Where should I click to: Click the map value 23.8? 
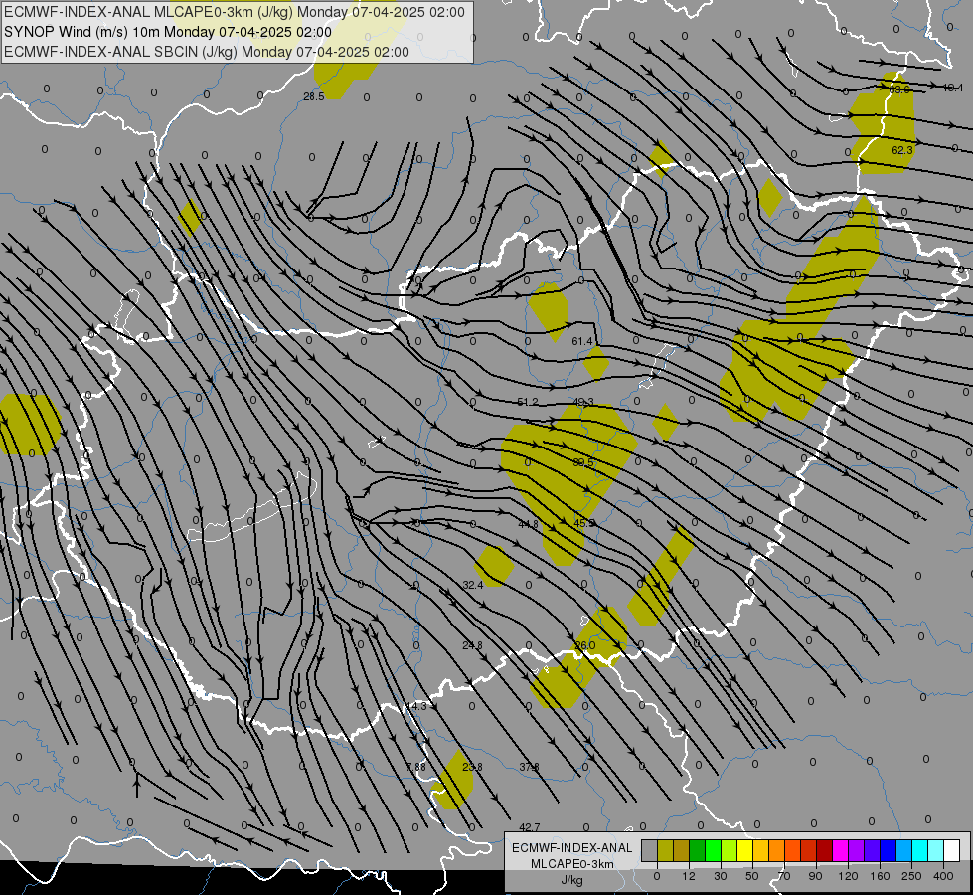click(472, 767)
